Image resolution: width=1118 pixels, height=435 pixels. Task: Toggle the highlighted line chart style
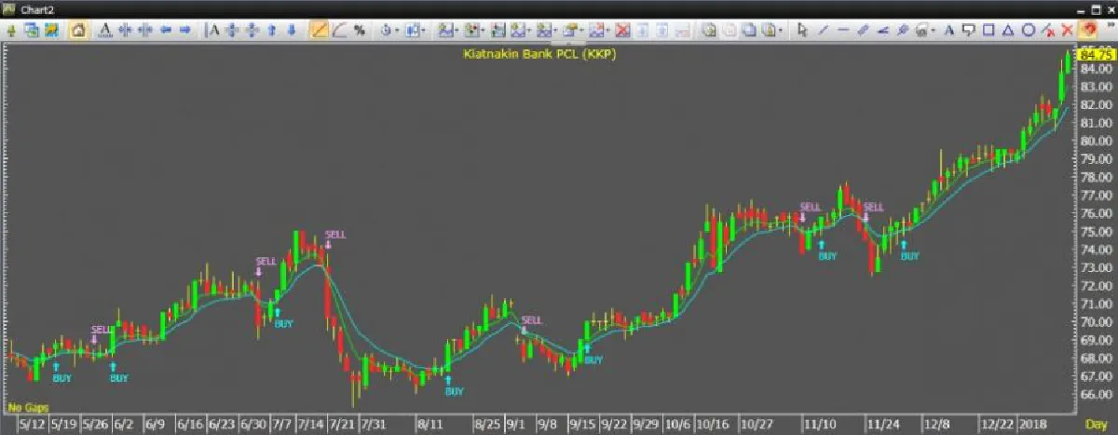point(319,30)
